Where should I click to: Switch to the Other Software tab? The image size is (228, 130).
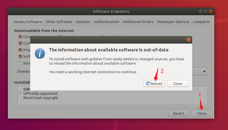(59, 22)
